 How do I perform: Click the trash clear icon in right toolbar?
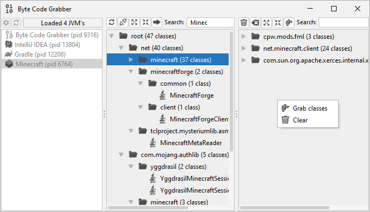pyautogui.click(x=244, y=23)
